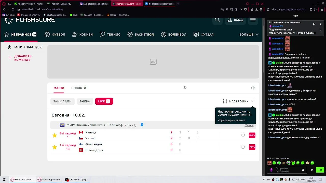
Task: Dismiss tooltip via Убрать примечание
Action: 232,120
